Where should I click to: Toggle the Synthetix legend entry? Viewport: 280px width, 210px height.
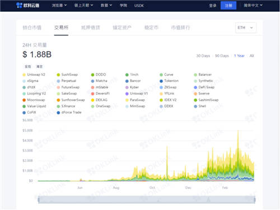tap(203, 81)
